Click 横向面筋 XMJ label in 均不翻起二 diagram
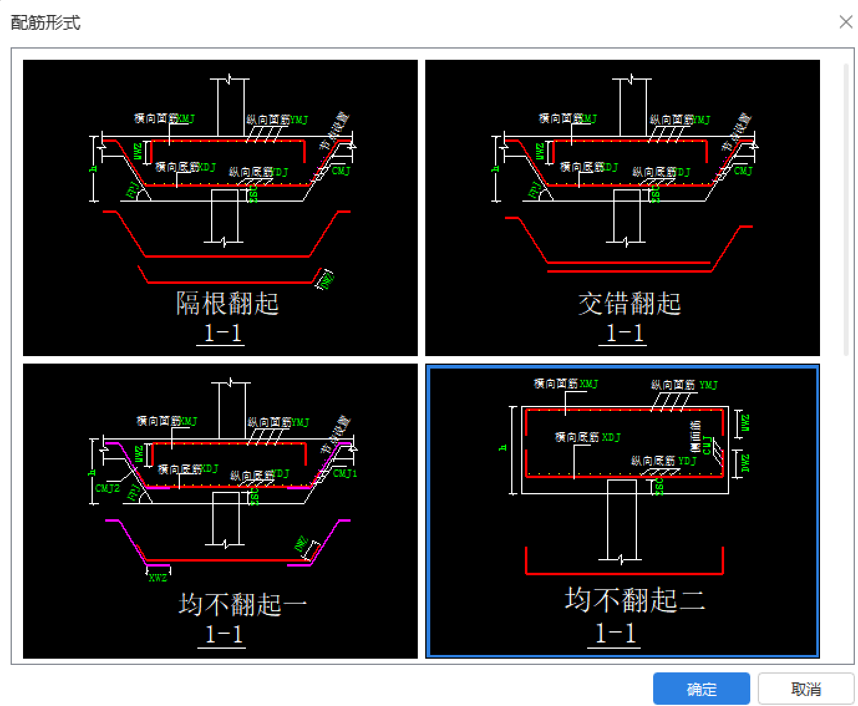Image resolution: width=858 pixels, height=706 pixels. [566, 384]
